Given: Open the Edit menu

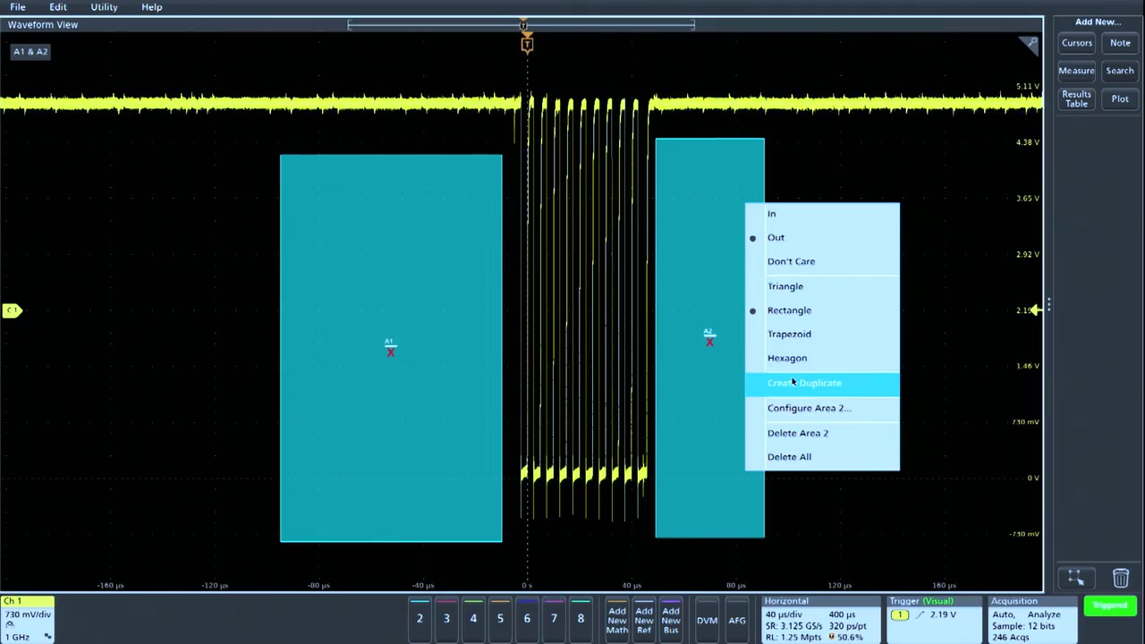Looking at the screenshot, I should coord(57,7).
